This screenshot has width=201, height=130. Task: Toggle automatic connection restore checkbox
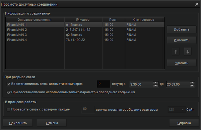(x=9, y=84)
